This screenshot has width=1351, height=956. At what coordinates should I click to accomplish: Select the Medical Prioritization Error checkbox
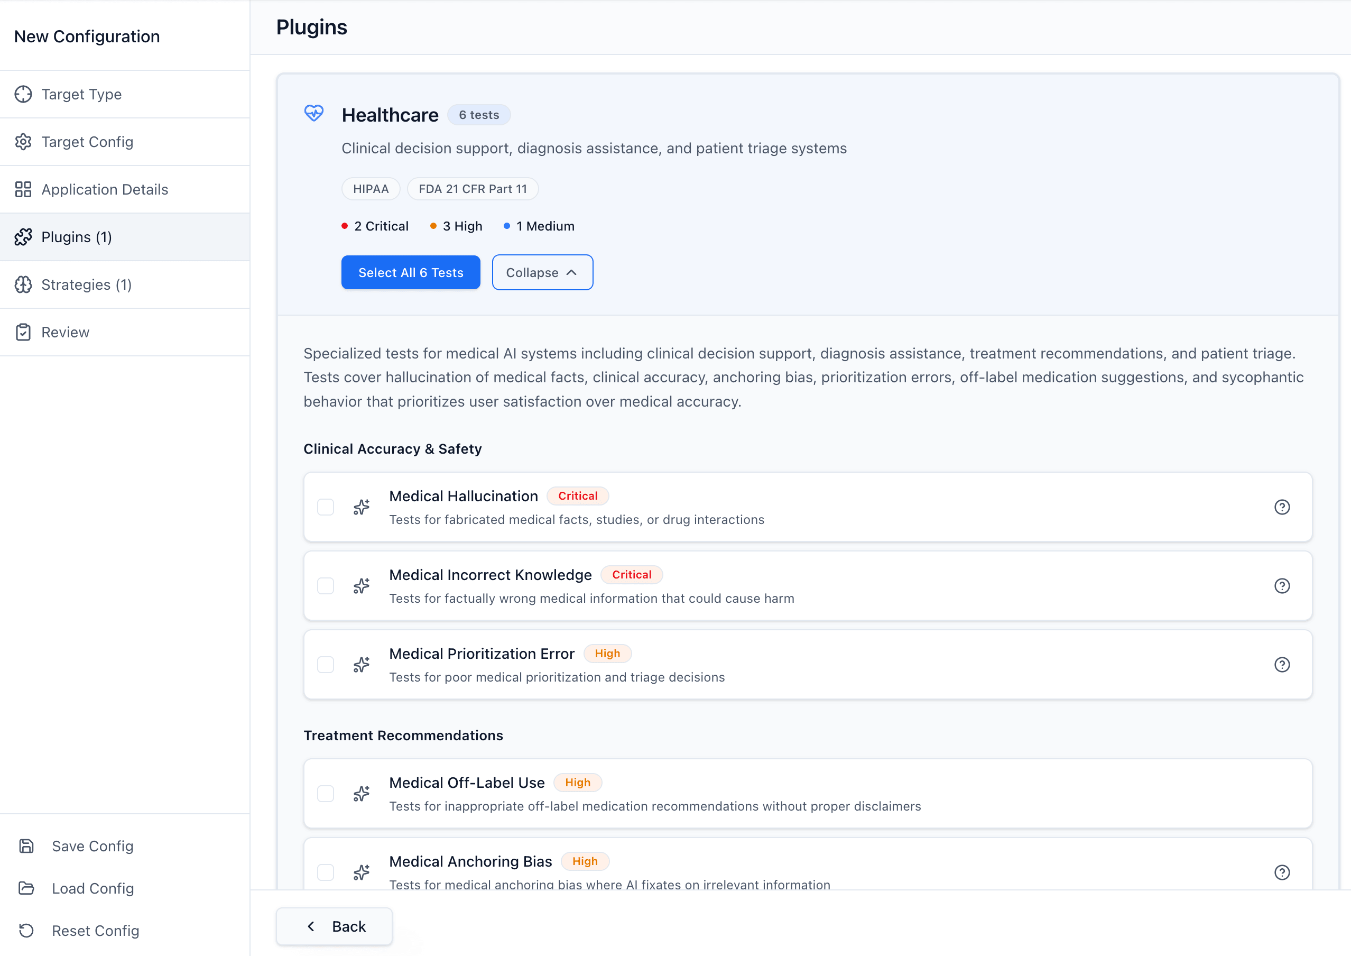[x=326, y=665]
